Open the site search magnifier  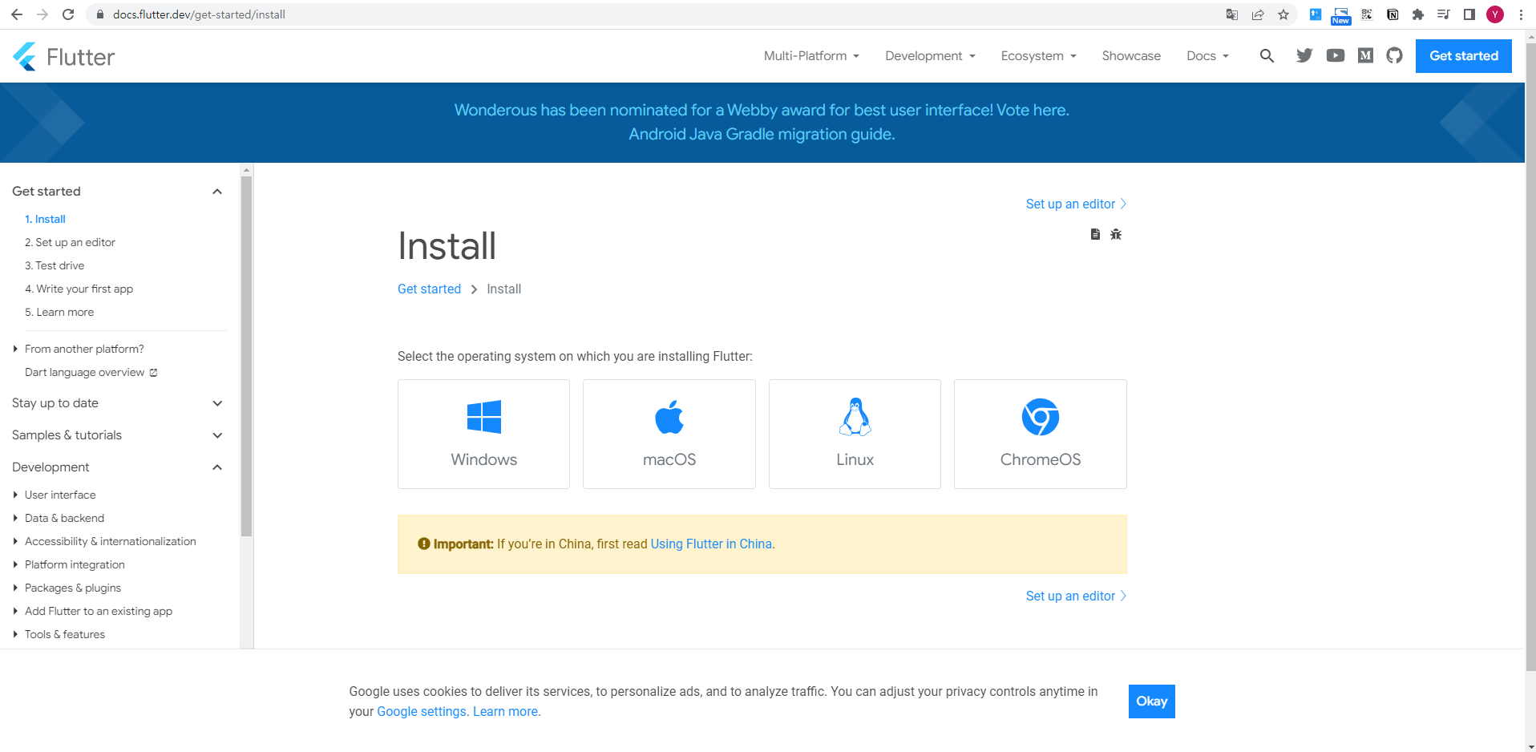(1267, 55)
